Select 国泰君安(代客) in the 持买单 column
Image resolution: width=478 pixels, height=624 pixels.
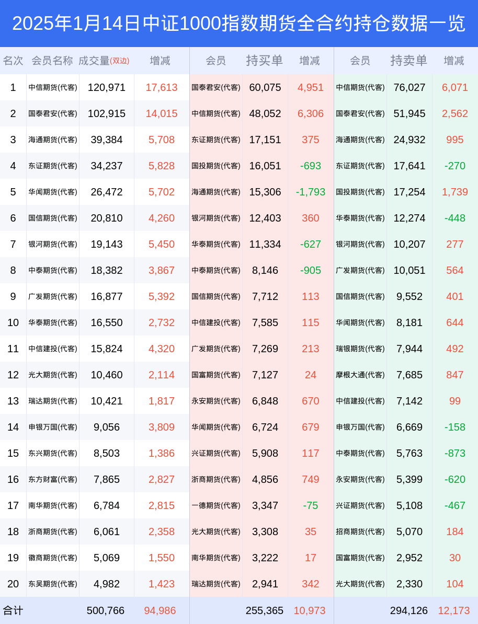[x=216, y=88]
